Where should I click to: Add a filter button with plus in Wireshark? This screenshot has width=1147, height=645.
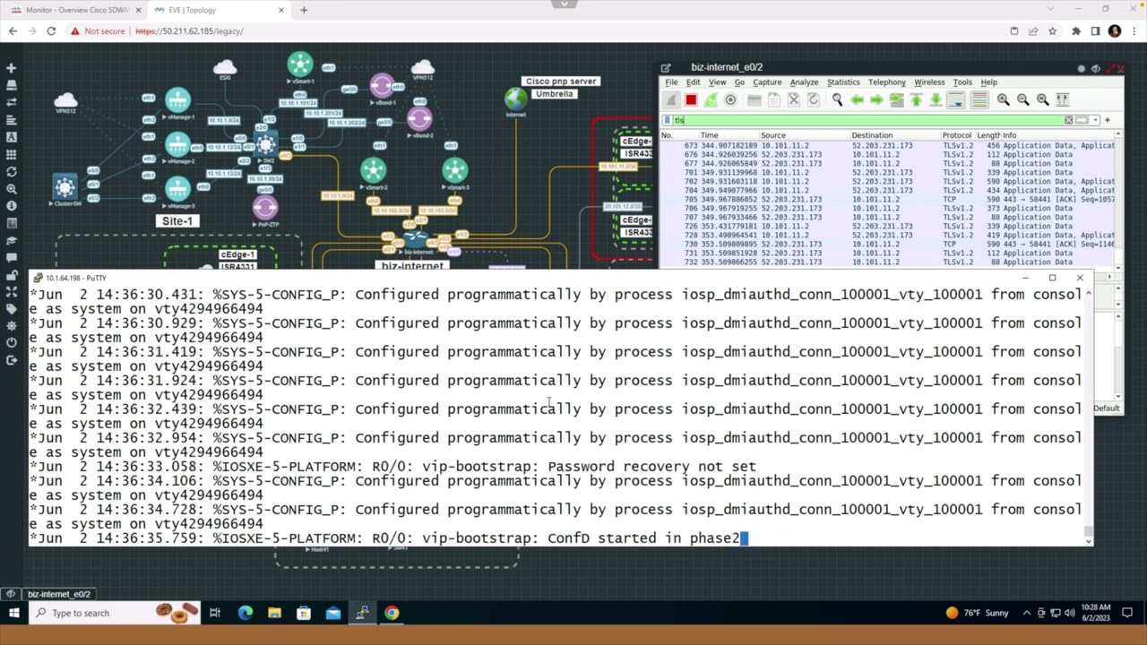click(x=1107, y=120)
